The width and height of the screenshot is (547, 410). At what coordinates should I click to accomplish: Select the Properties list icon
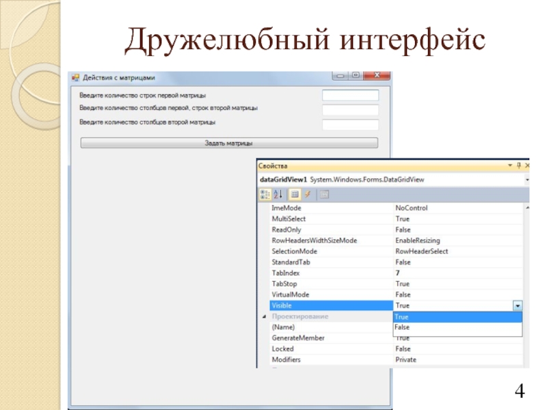[295, 195]
